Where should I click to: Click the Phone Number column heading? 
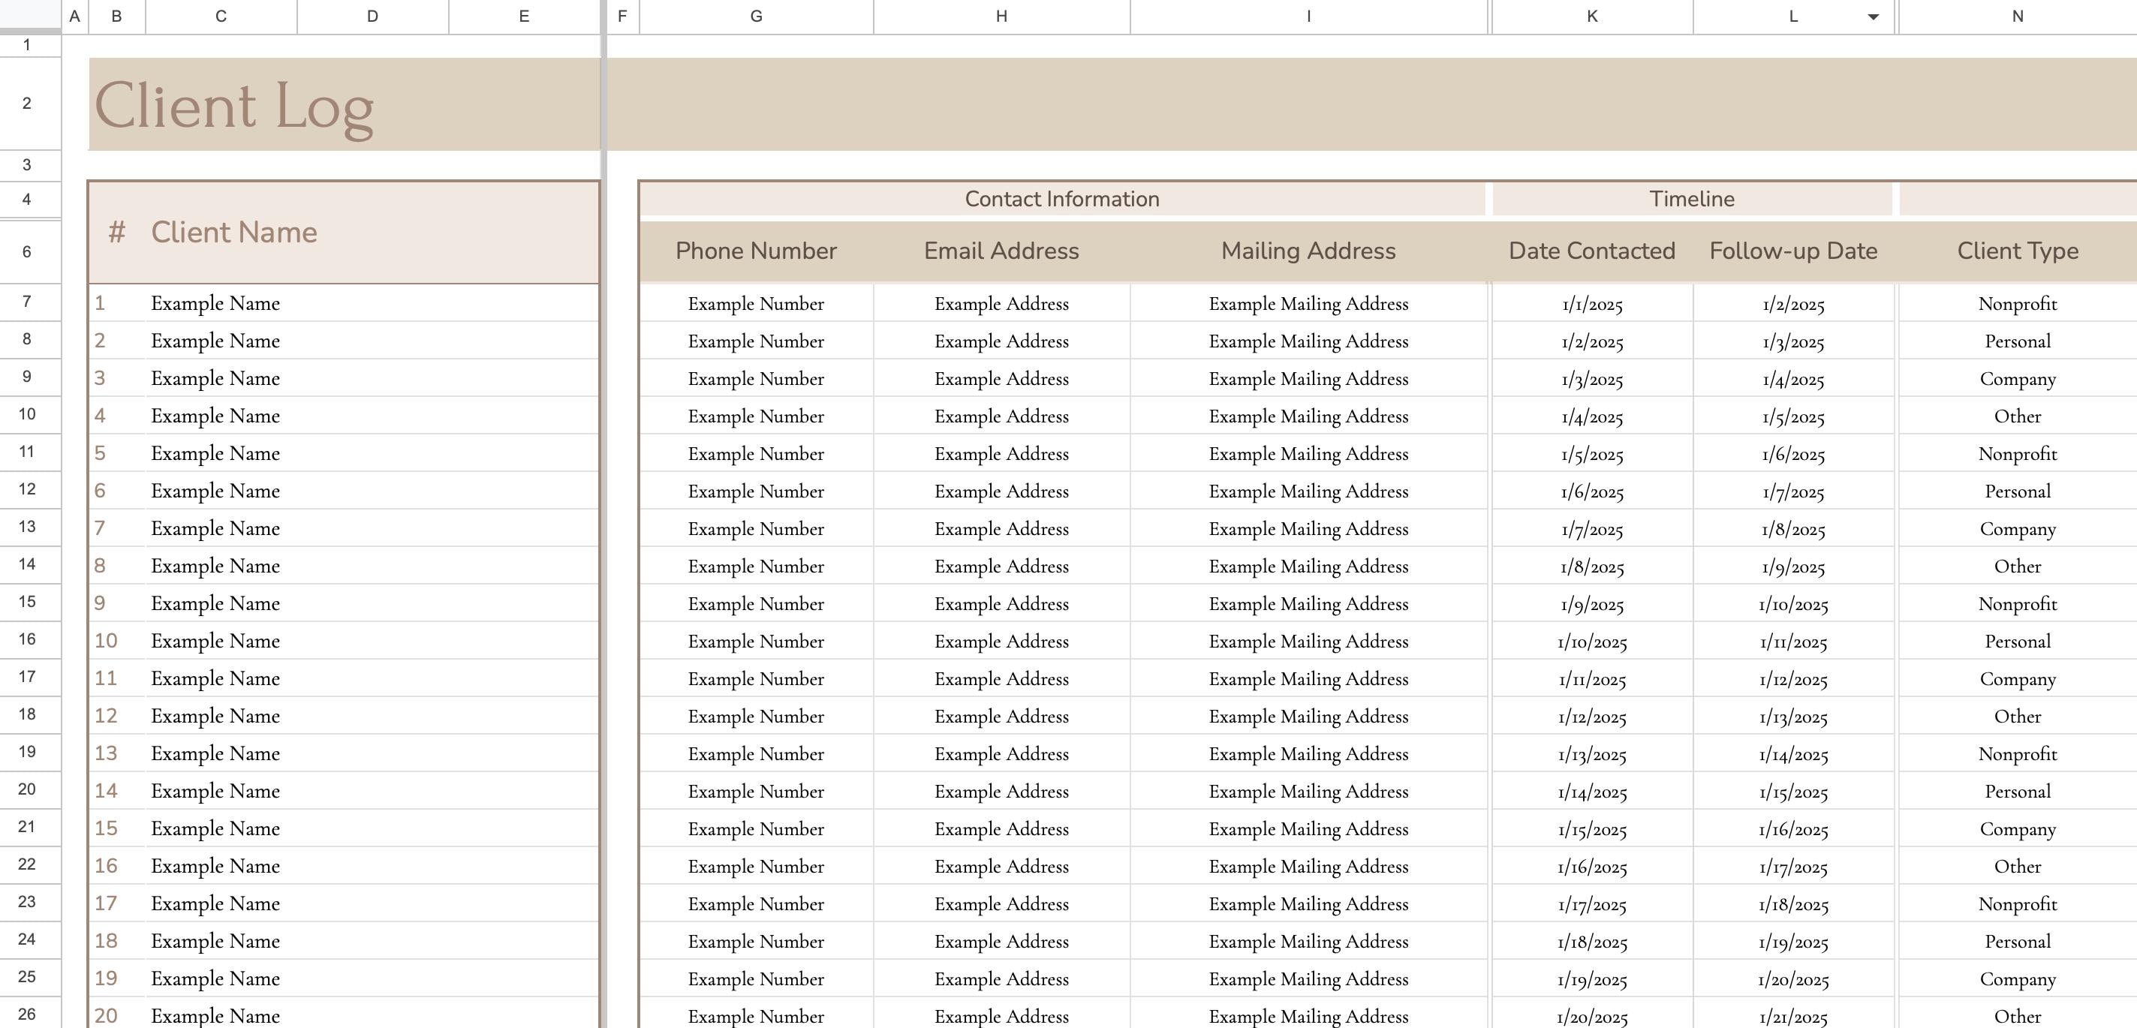(756, 251)
